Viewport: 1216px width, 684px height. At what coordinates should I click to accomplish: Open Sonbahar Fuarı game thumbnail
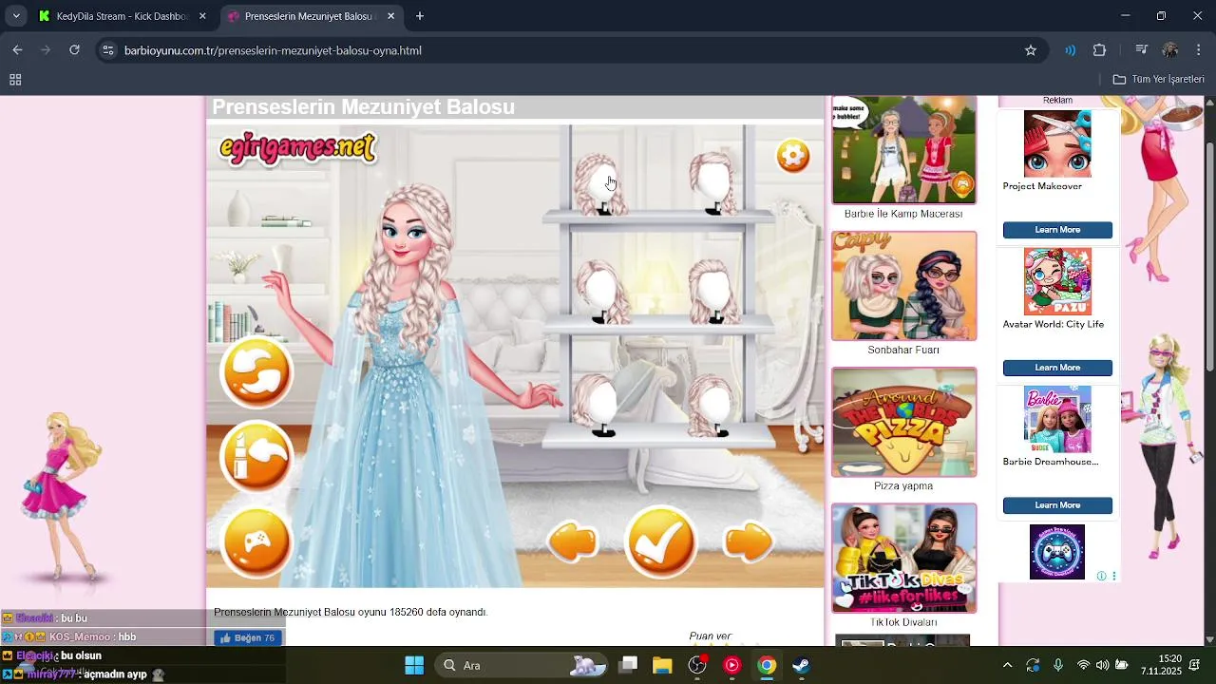click(x=903, y=286)
